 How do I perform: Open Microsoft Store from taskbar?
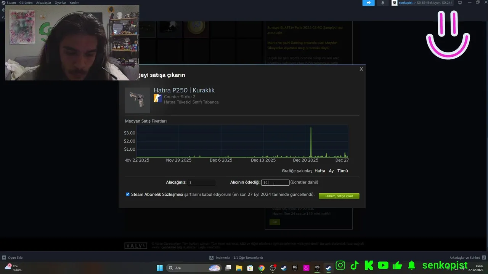(x=250, y=268)
